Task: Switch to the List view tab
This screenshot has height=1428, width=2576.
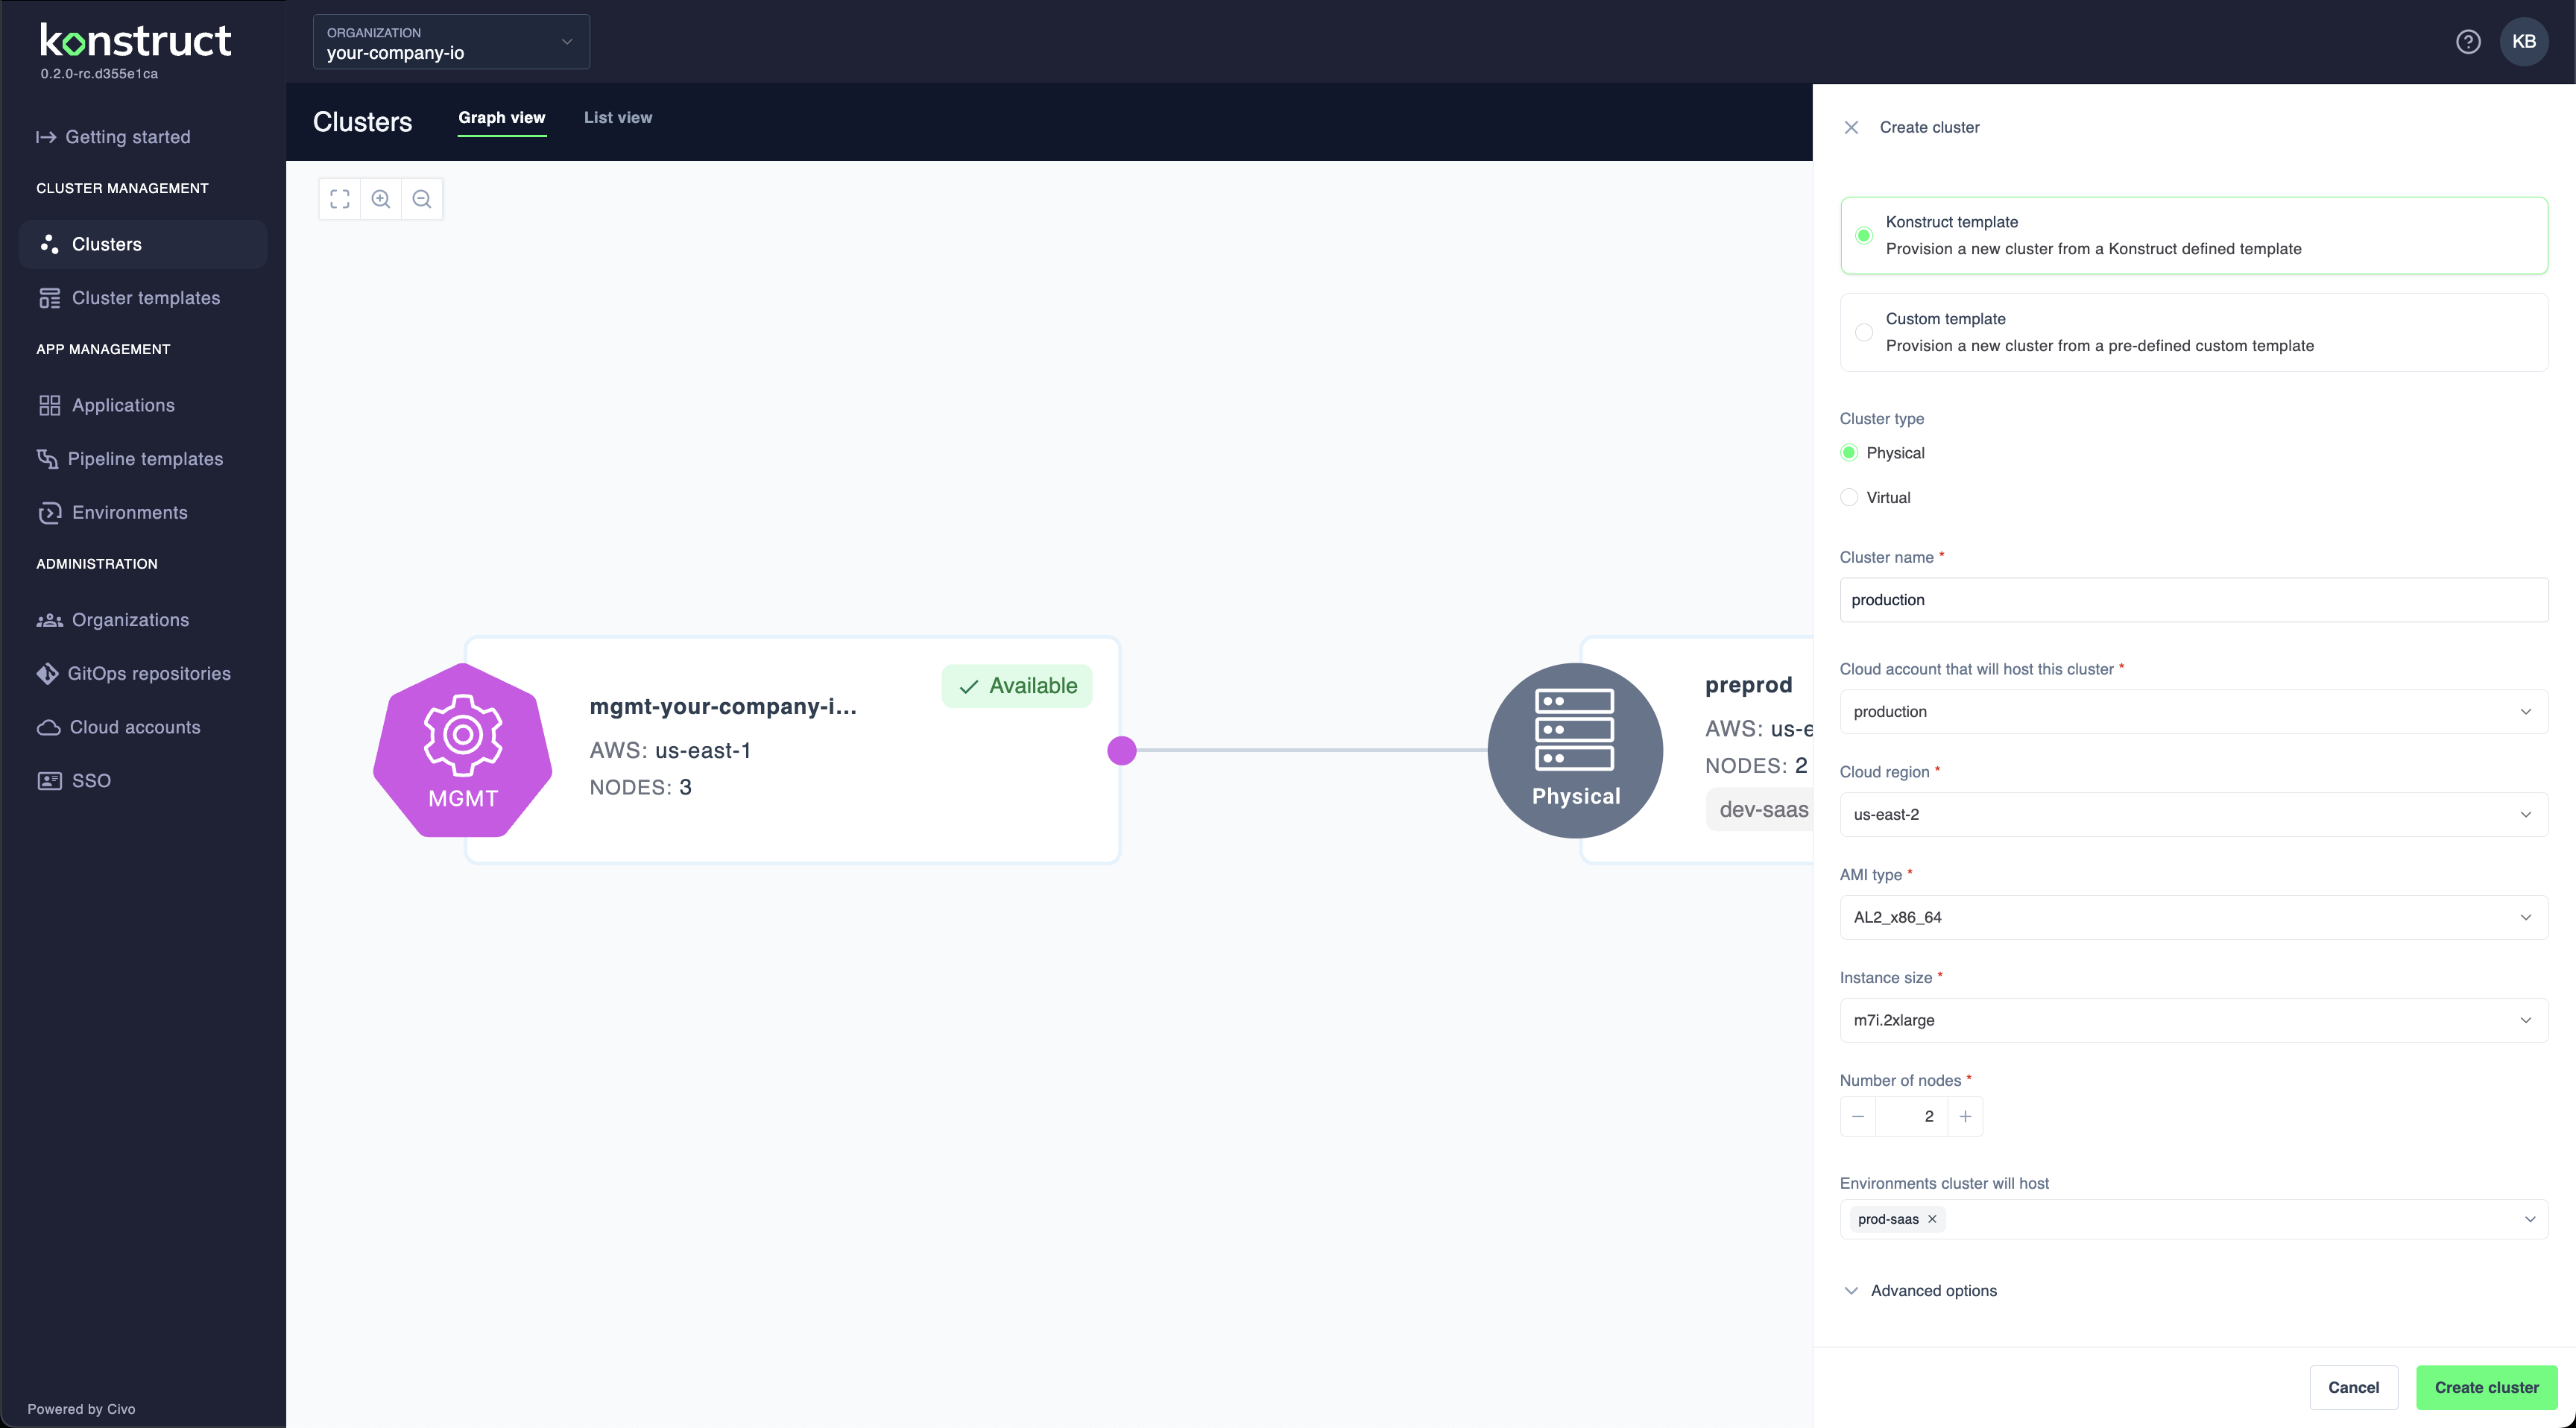Action: 618,117
